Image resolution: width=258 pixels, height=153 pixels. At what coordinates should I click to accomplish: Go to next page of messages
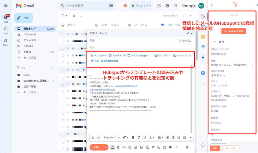190,16
